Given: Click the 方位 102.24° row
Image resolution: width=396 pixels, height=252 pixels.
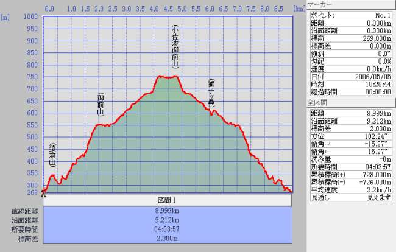Looking at the screenshot, I should 350,137.
